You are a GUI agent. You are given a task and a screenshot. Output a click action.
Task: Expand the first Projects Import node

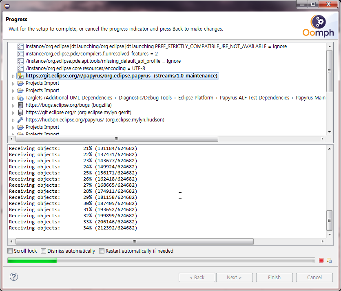13,84
